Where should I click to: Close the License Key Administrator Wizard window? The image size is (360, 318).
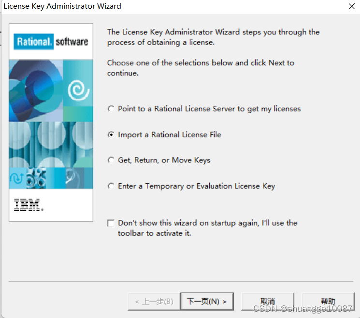pyautogui.click(x=351, y=6)
